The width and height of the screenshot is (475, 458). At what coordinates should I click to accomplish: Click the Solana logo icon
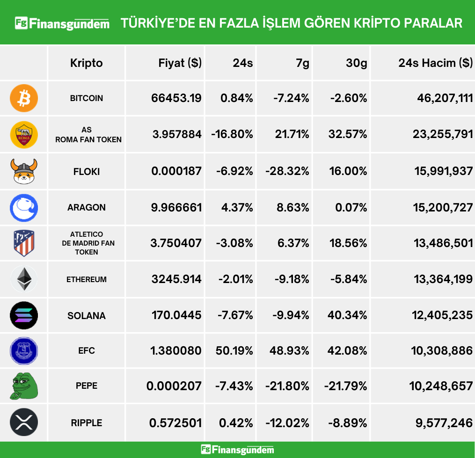tap(24, 316)
